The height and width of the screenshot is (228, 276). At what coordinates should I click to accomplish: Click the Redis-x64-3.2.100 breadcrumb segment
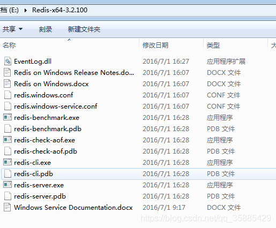(59, 10)
